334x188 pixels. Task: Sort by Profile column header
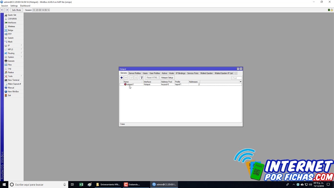[x=181, y=82]
